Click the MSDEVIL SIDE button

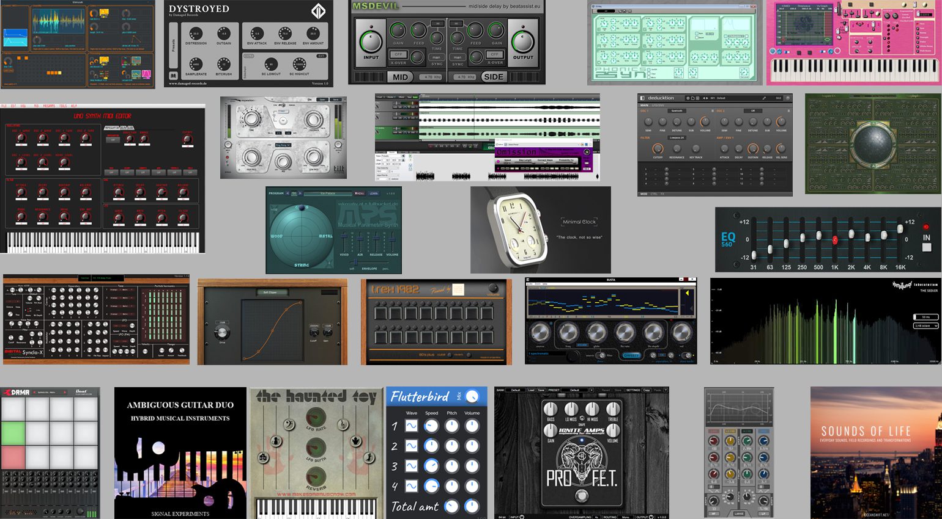click(494, 77)
